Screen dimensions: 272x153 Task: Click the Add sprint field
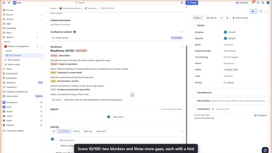click(x=228, y=45)
